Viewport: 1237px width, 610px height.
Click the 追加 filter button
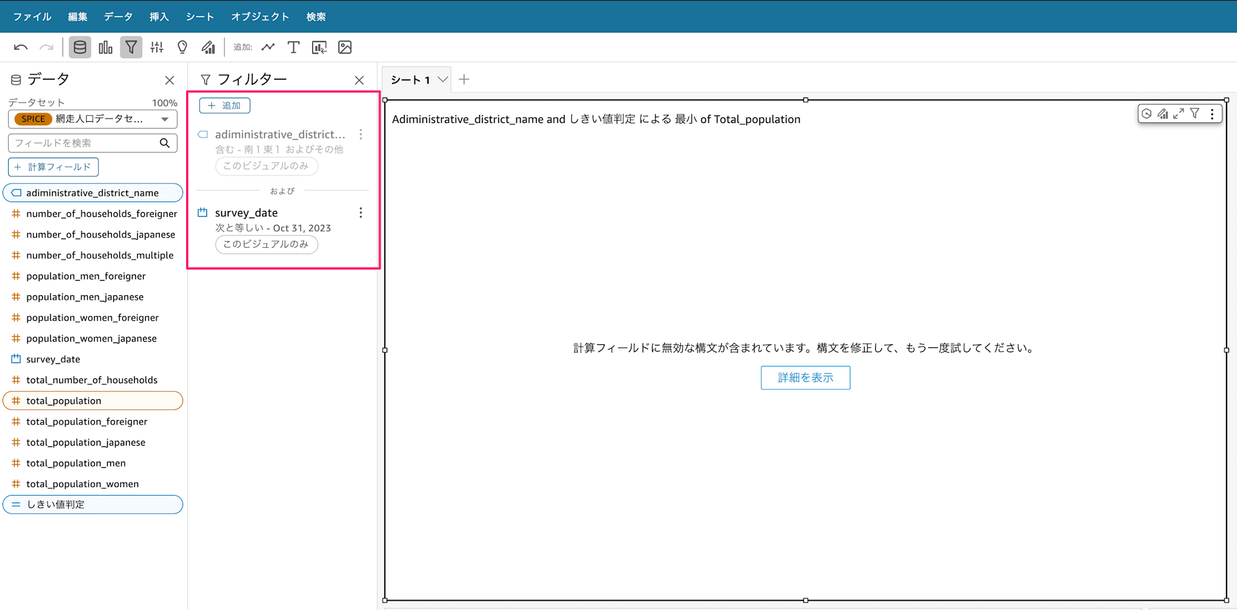225,106
